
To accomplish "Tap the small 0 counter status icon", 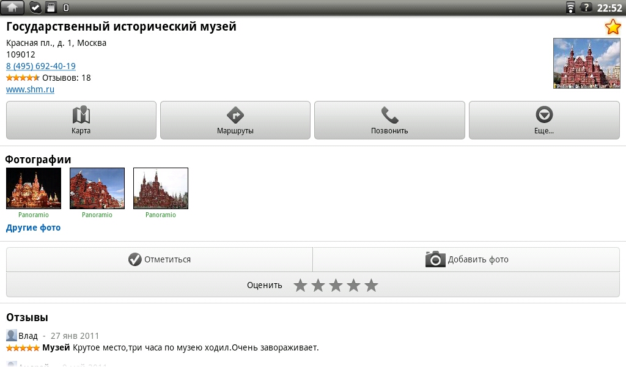I will pyautogui.click(x=66, y=7).
